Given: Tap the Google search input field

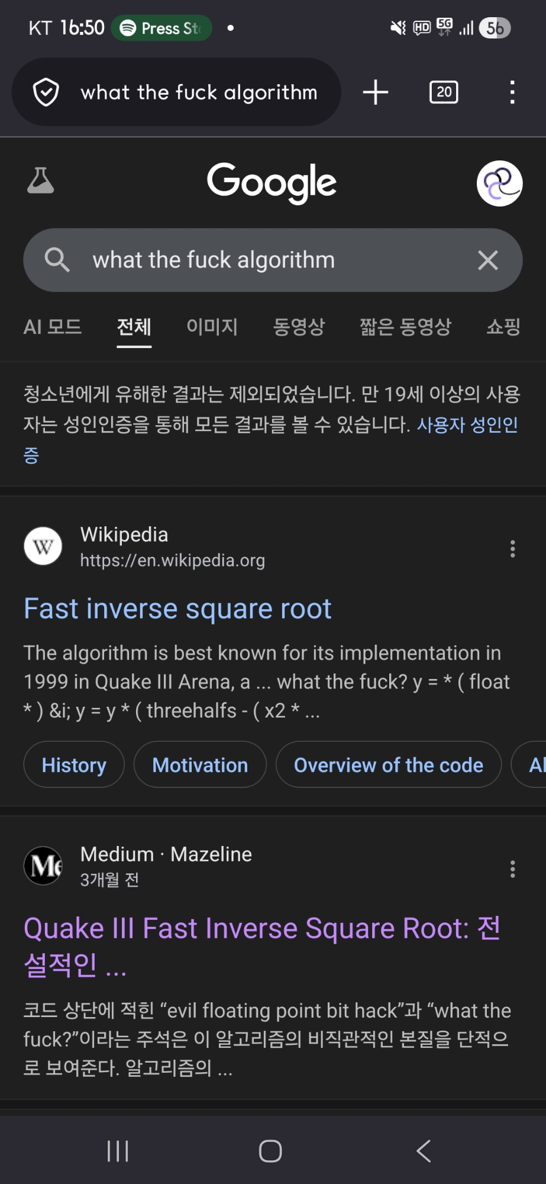Looking at the screenshot, I should (x=272, y=260).
